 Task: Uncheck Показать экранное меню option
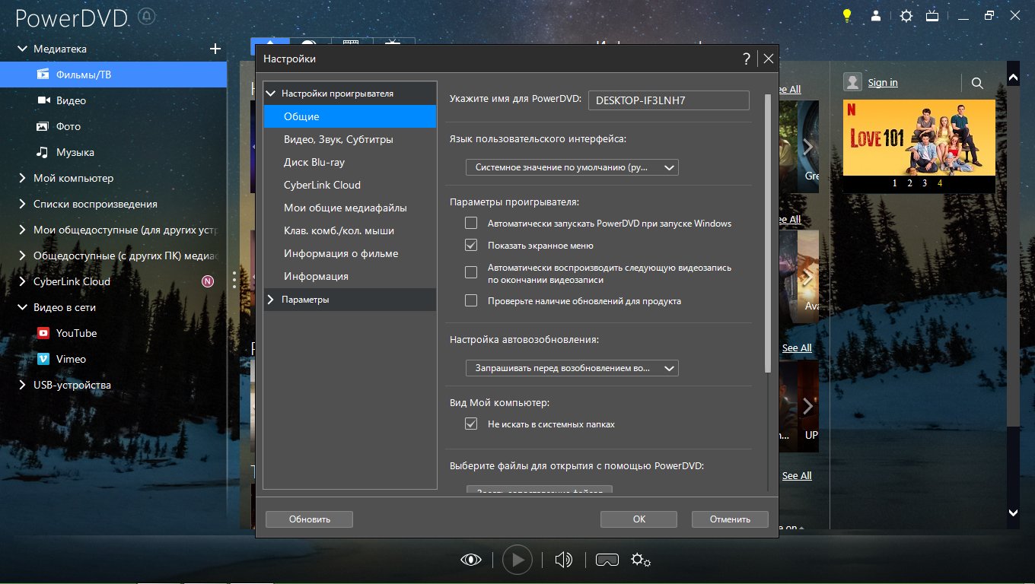[471, 246]
